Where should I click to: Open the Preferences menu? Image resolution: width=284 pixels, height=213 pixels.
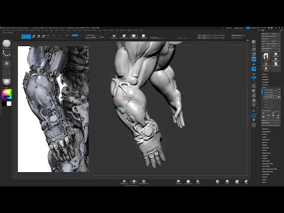[x=87, y=30]
